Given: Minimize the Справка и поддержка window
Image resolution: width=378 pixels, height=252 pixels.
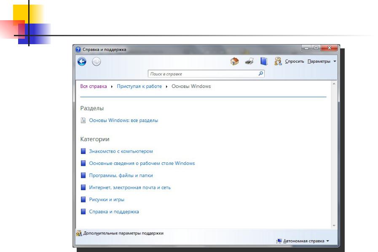Looking at the screenshot, I should click(306, 48).
